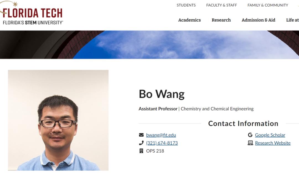The width and height of the screenshot is (299, 177).
Task: Open the Google Scholar link
Action: coord(270,135)
